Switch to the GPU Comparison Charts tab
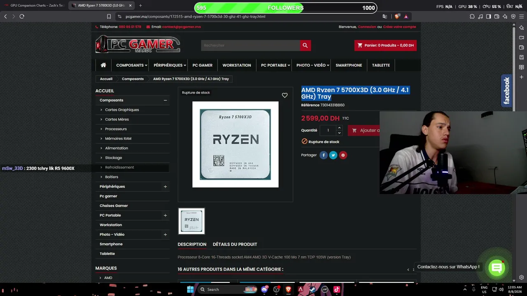Viewport: 527px width, 296px height. tap(34, 6)
